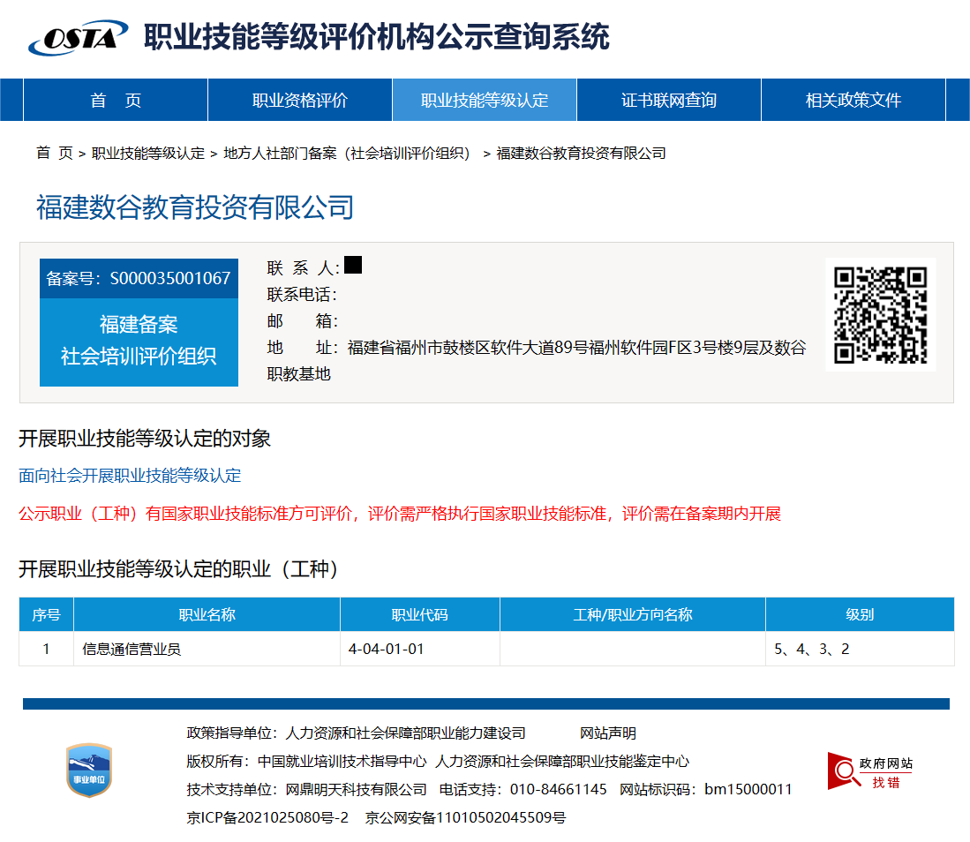Switch to 职业资格评价 tab
The image size is (970, 842).
300,101
